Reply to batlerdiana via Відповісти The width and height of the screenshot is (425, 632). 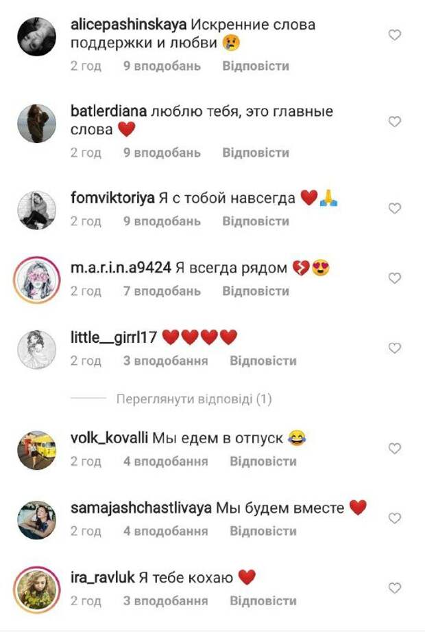point(256,153)
